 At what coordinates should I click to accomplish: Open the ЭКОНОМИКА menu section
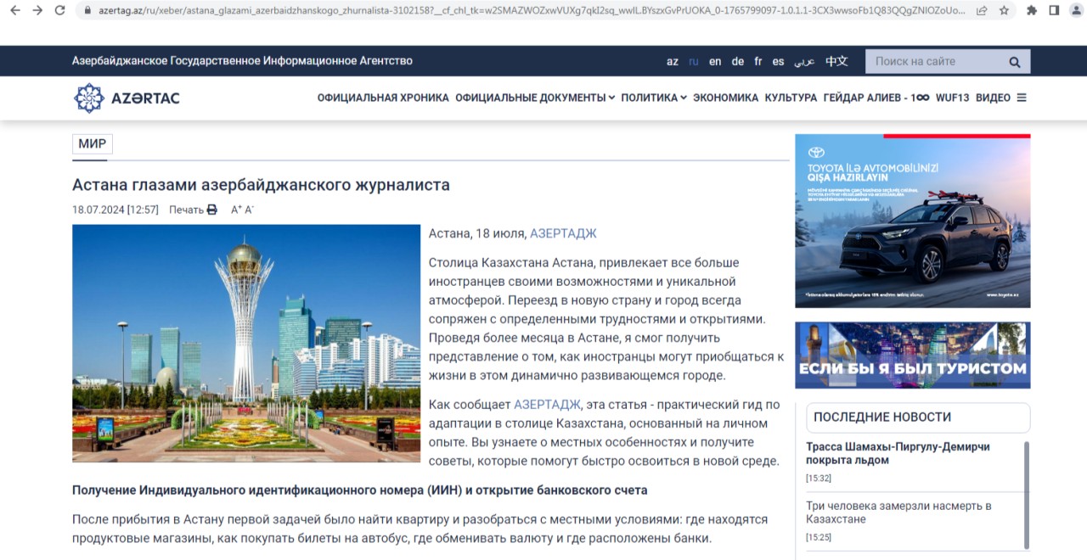725,98
